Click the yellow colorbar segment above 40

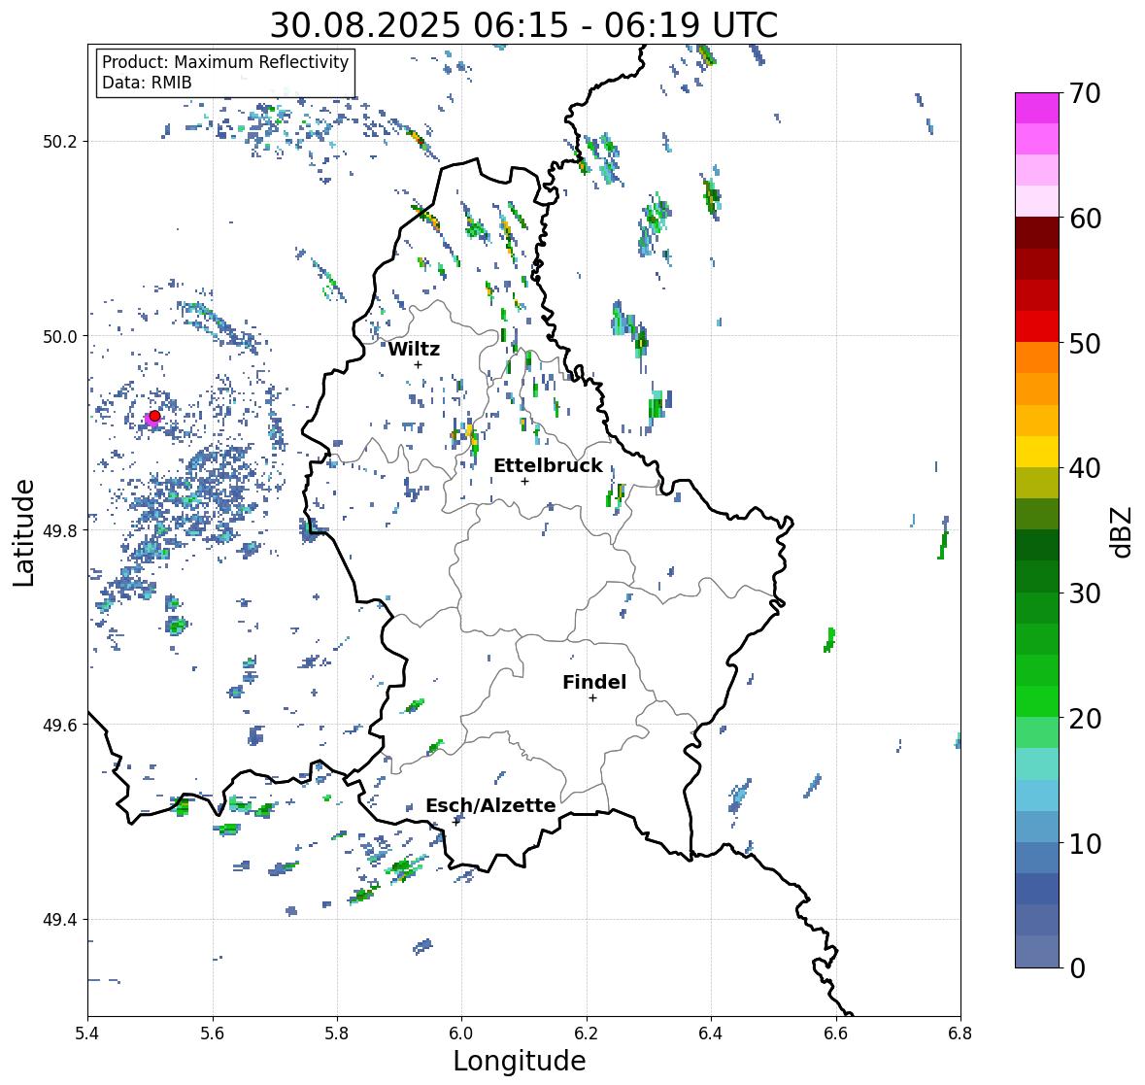(x=1037, y=452)
